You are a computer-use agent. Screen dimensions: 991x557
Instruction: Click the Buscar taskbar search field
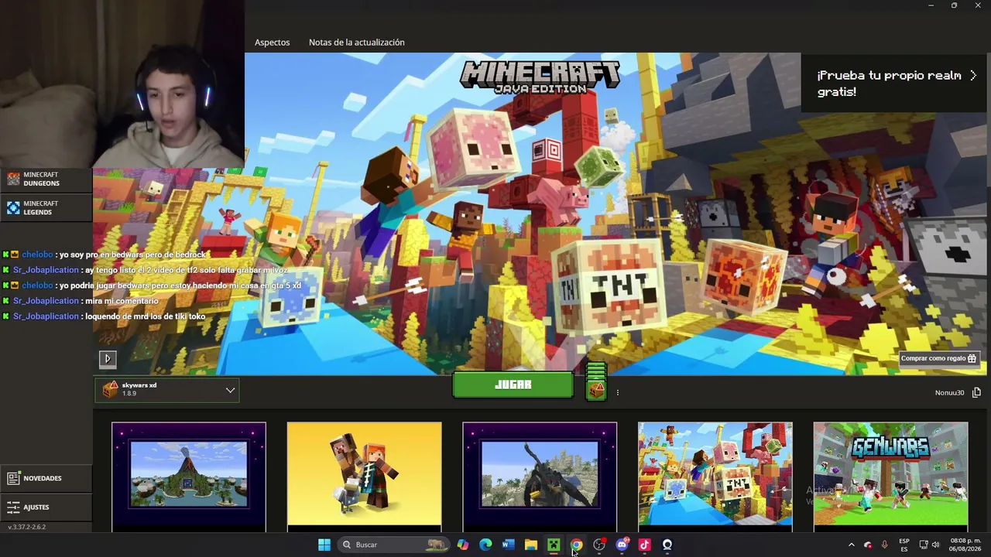tap(394, 545)
